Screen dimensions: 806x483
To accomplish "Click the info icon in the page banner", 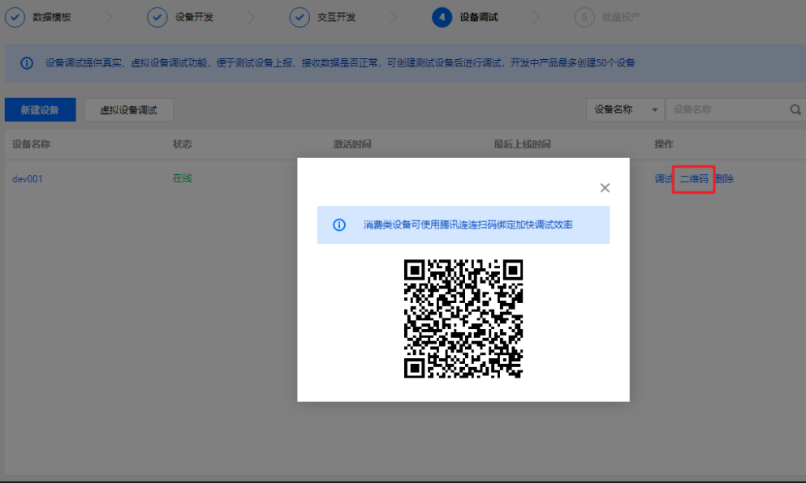I will click(27, 63).
